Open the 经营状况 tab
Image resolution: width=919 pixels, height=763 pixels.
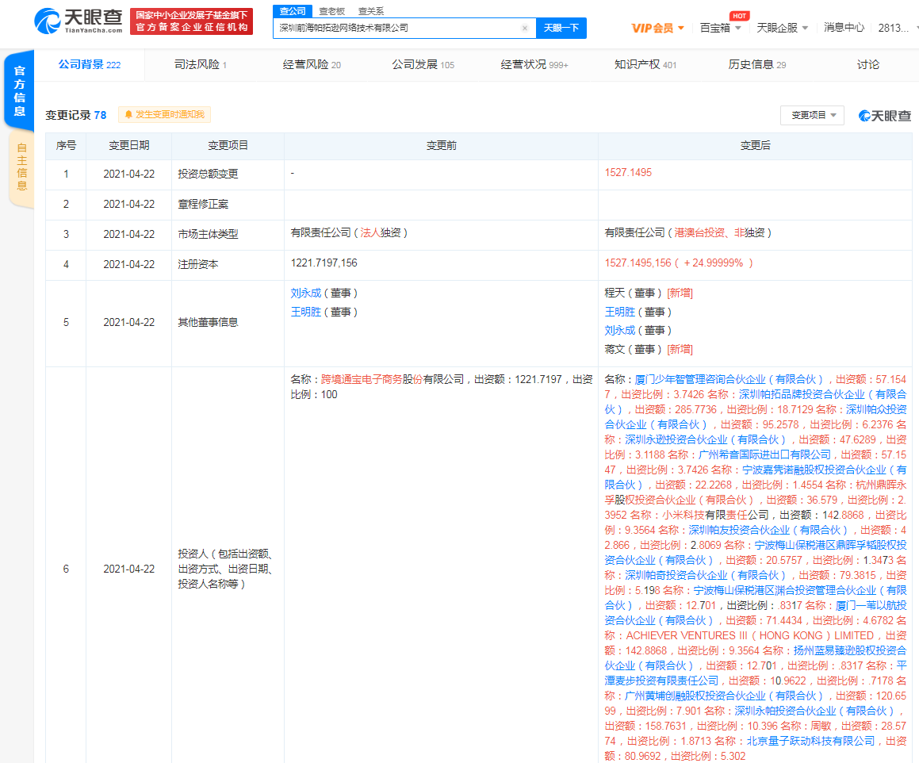pyautogui.click(x=534, y=64)
